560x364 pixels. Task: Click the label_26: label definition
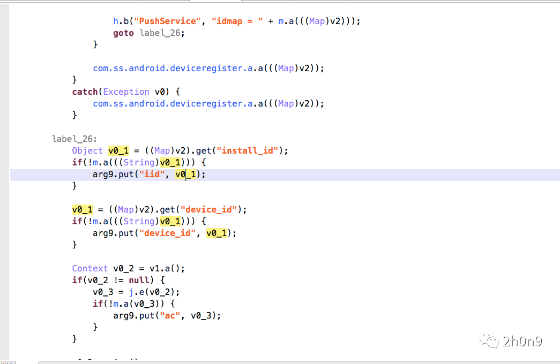74,139
